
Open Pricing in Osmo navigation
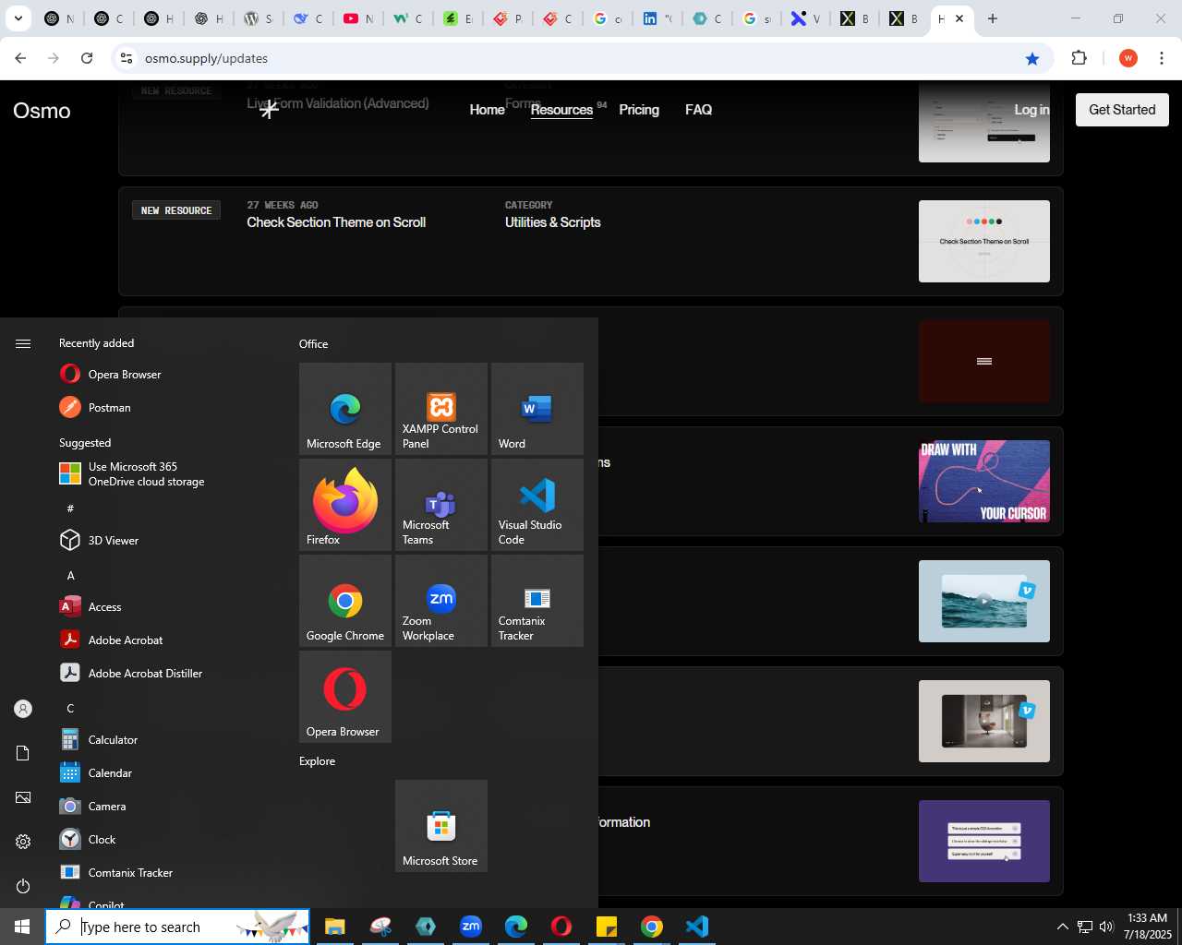click(639, 110)
